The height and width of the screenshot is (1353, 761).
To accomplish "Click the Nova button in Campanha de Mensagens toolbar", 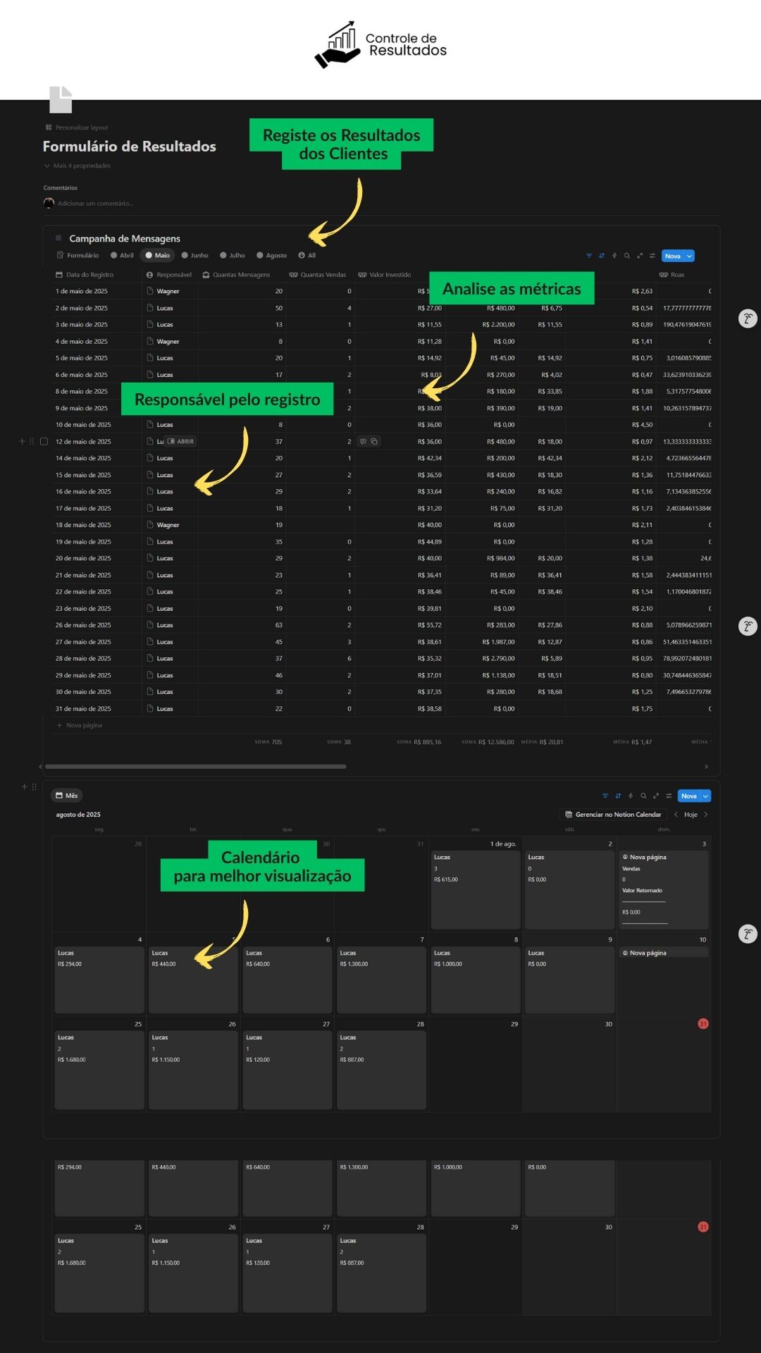I will pos(673,256).
